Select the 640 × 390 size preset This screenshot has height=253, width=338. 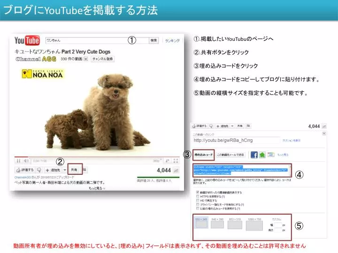(217, 223)
